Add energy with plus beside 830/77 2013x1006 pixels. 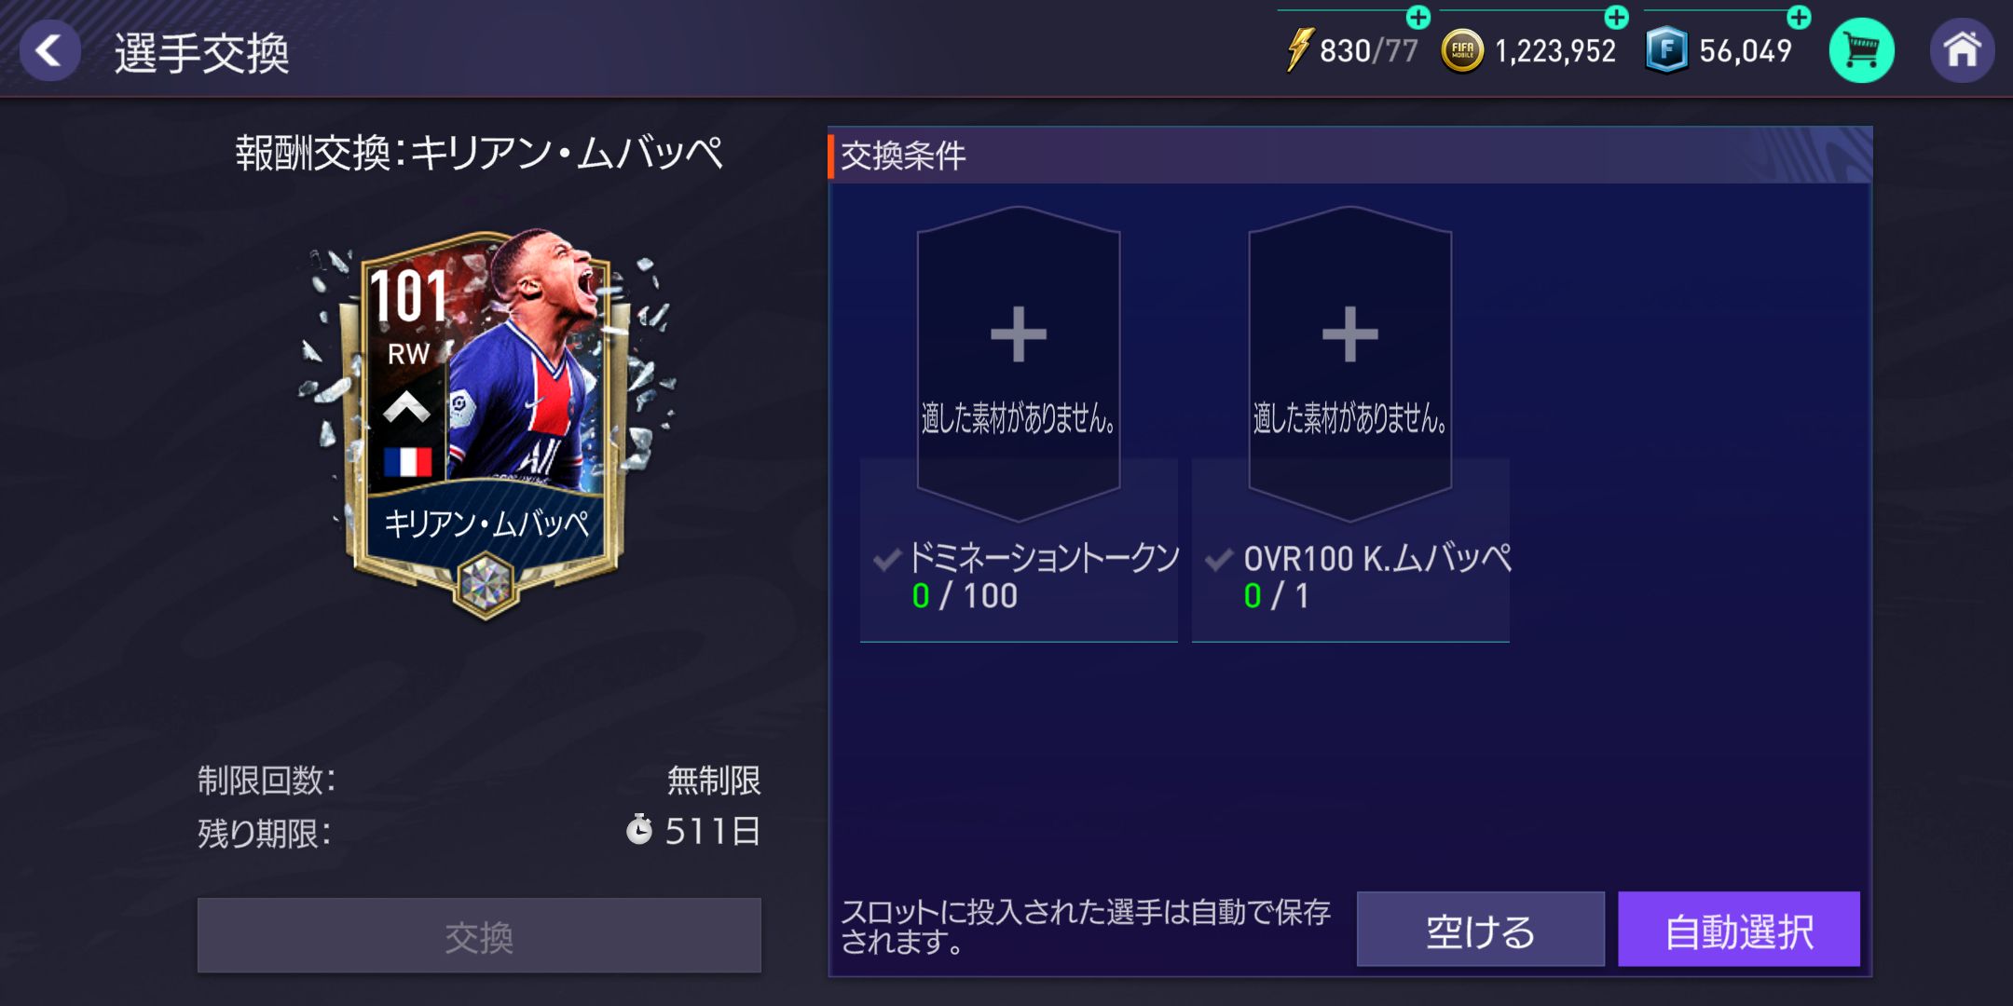click(x=1418, y=17)
